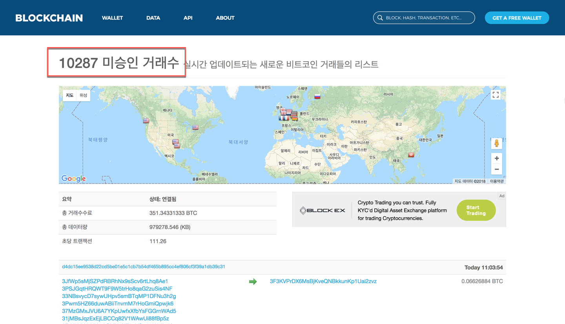The height and width of the screenshot is (324, 565).
Task: Click the 총 거래수수료 row label
Action: (x=77, y=213)
